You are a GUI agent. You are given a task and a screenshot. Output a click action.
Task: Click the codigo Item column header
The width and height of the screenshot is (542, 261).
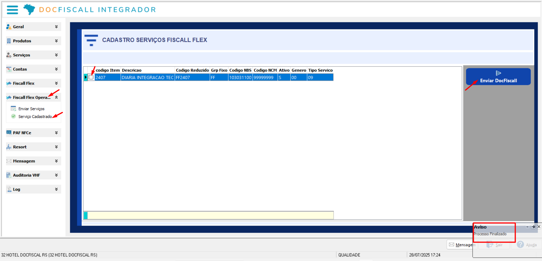108,70
